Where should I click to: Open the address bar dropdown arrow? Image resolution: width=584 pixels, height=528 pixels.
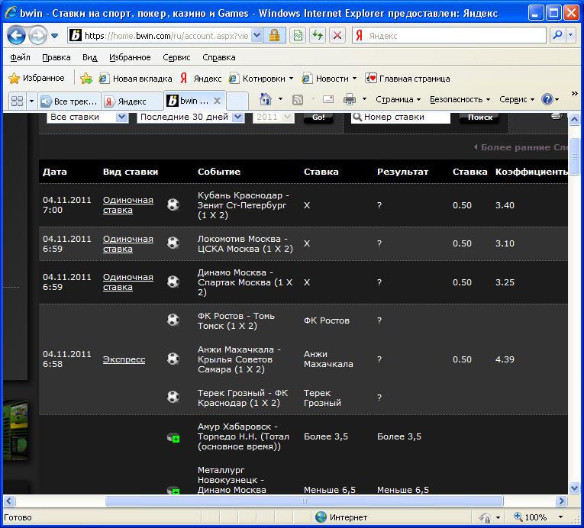click(257, 36)
